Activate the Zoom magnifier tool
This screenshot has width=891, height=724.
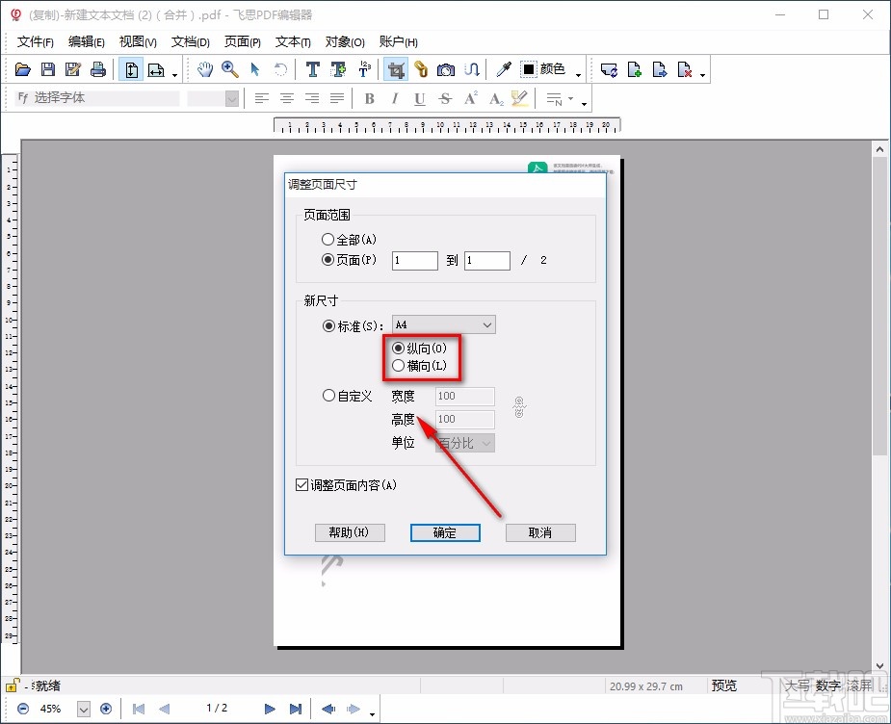(230, 68)
